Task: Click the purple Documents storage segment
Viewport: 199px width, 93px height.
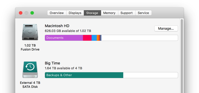Action: click(64, 38)
